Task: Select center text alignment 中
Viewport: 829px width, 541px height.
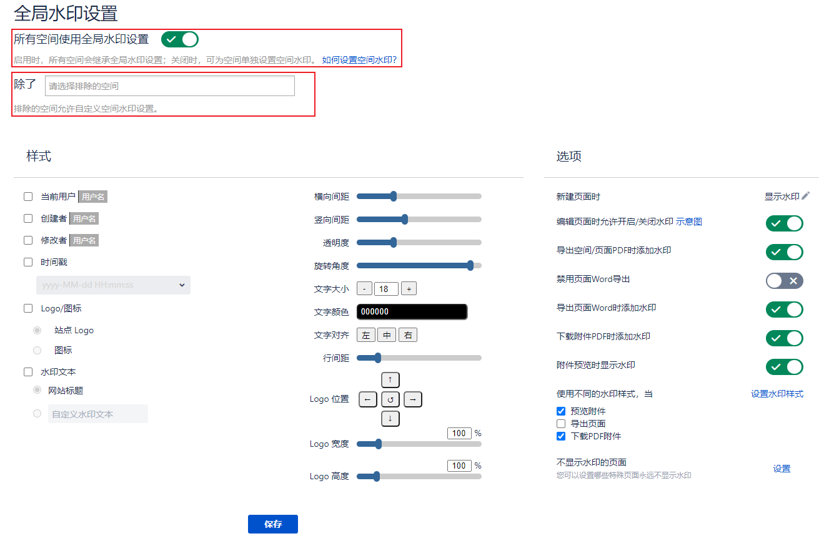Action: pos(387,335)
